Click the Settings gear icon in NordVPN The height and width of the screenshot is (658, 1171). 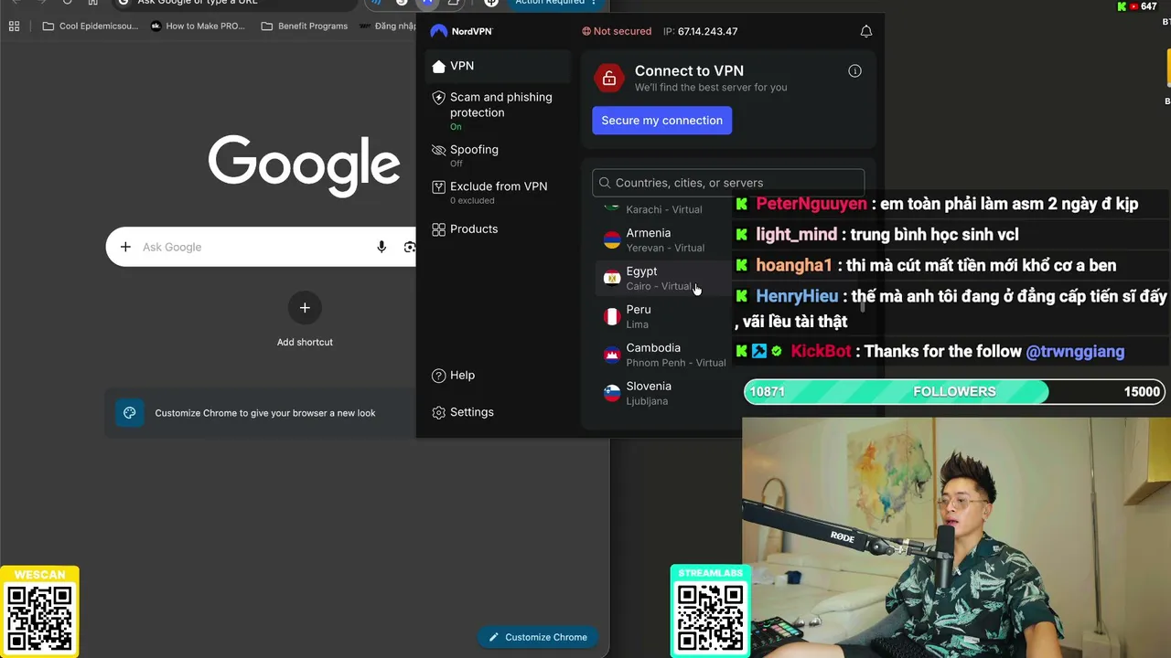click(x=438, y=412)
